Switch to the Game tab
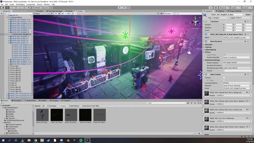 (x=69, y=11)
